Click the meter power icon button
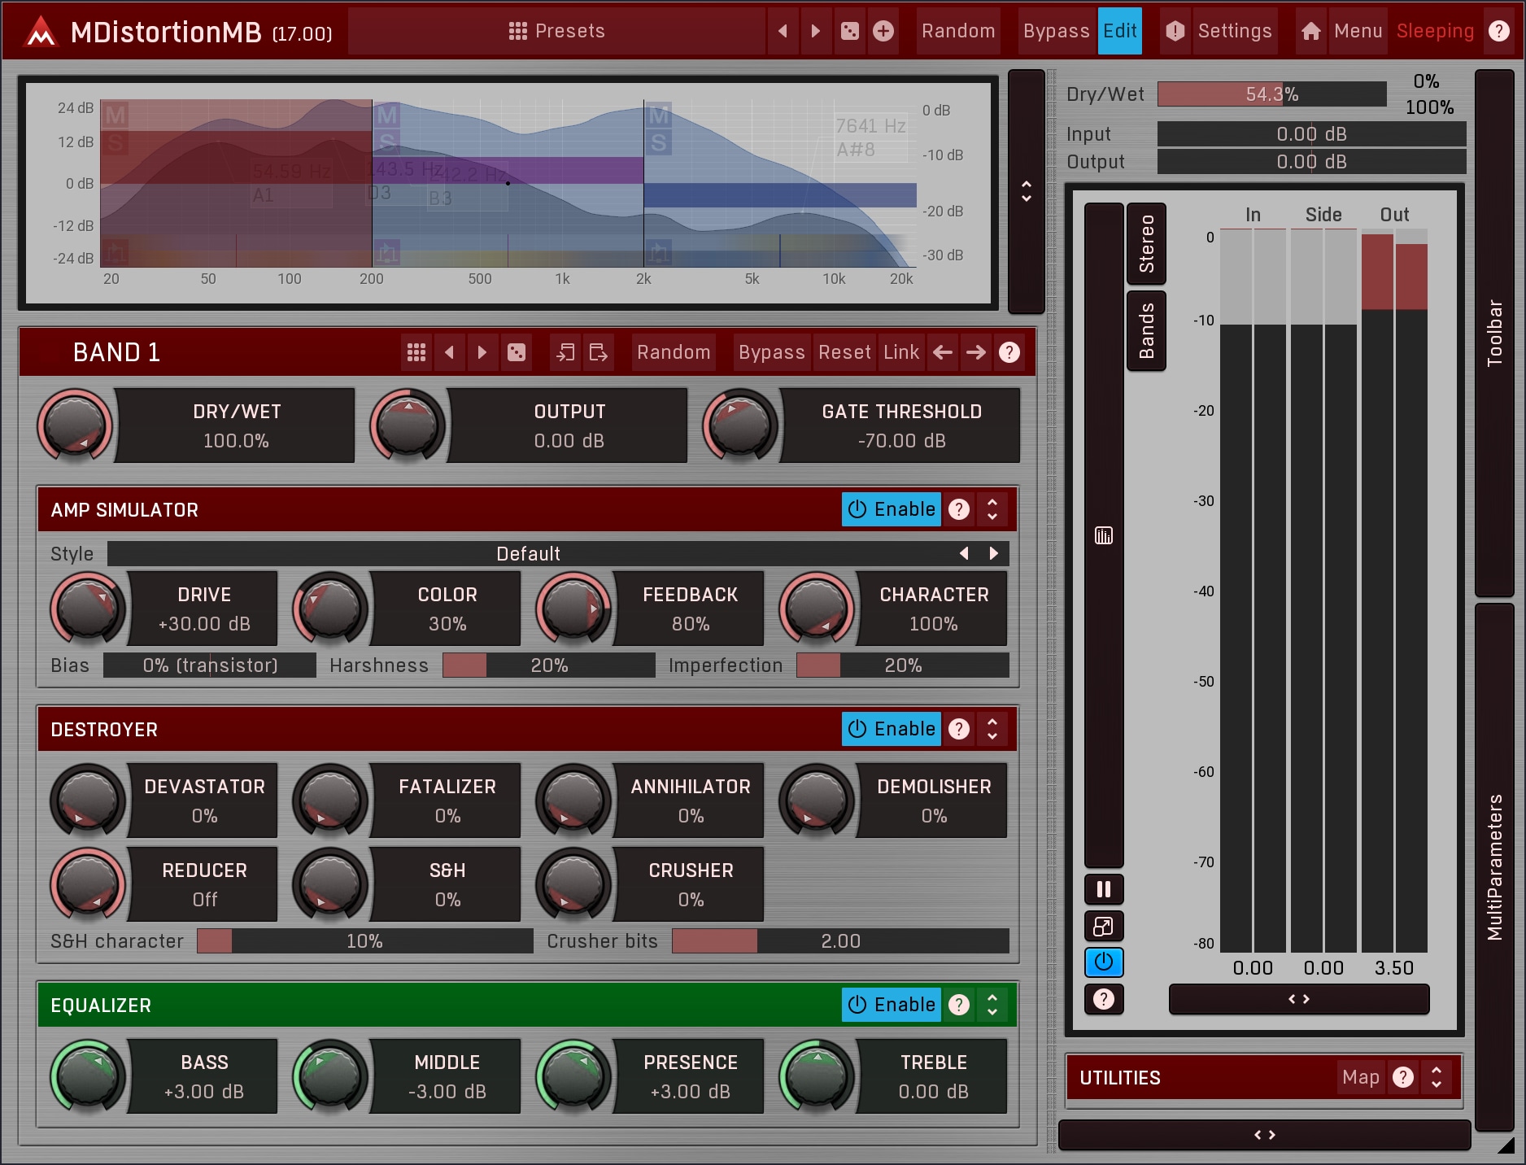Image resolution: width=1526 pixels, height=1165 pixels. pos(1103,962)
